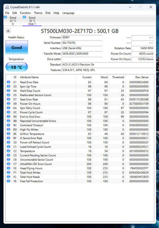The height and width of the screenshot is (228, 159).
Task: Click raw value 827000003109
Action: coord(139,104)
